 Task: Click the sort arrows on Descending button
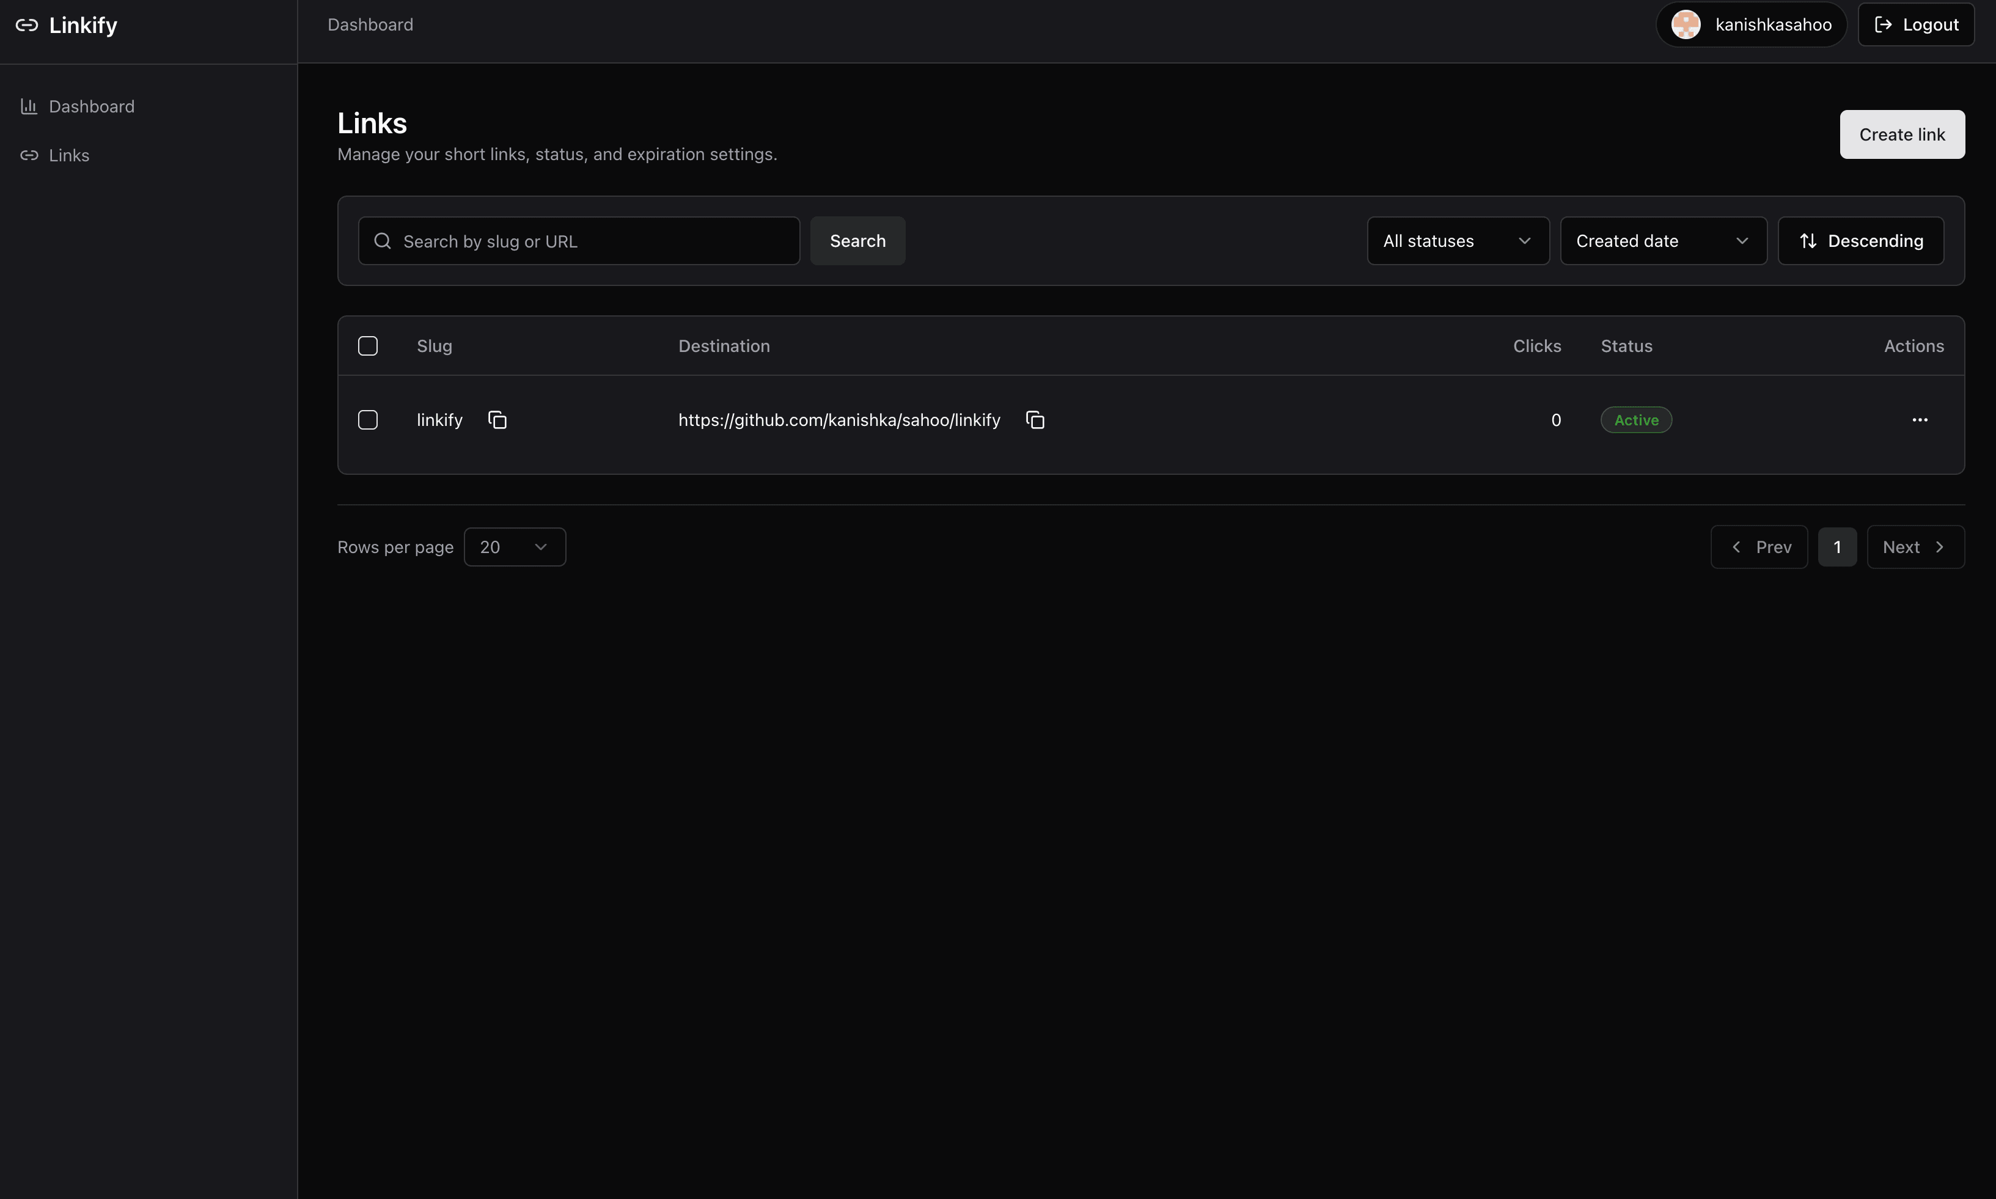(x=1807, y=240)
